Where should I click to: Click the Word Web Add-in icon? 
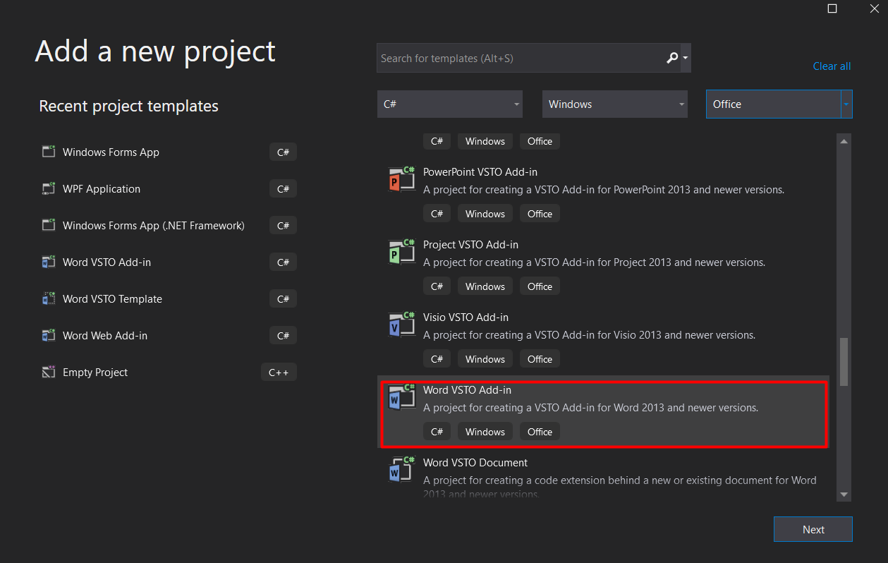(49, 335)
